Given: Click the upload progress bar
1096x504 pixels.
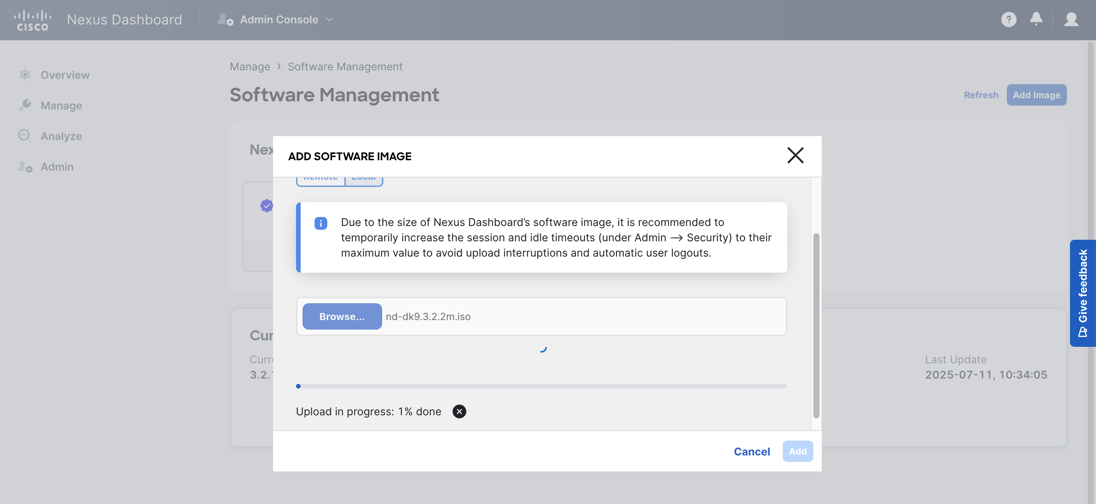Looking at the screenshot, I should click(541, 386).
